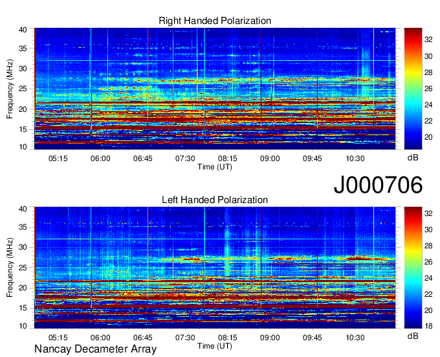
Task: Click the 30 value on top color scale
Action: 428,56
